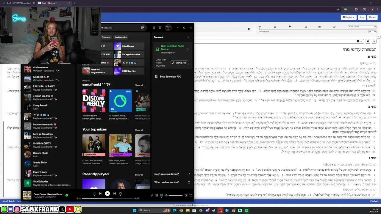The width and height of the screenshot is (381, 214).
Task: Click the Donate button on website
Action: (x=372, y=17)
